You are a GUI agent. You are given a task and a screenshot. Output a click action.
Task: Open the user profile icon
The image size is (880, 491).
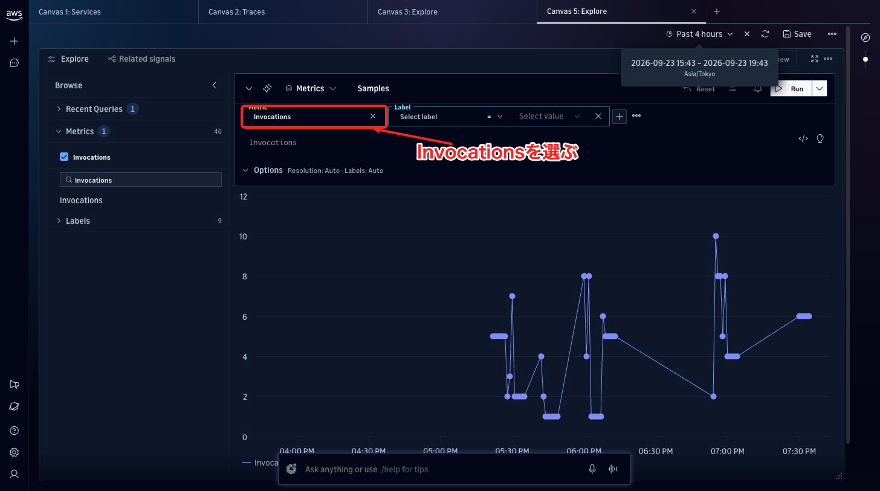(x=15, y=474)
